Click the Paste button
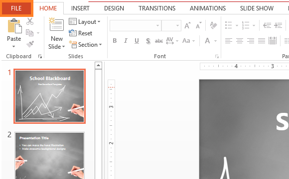The width and height of the screenshot is (289, 179). coord(14,33)
